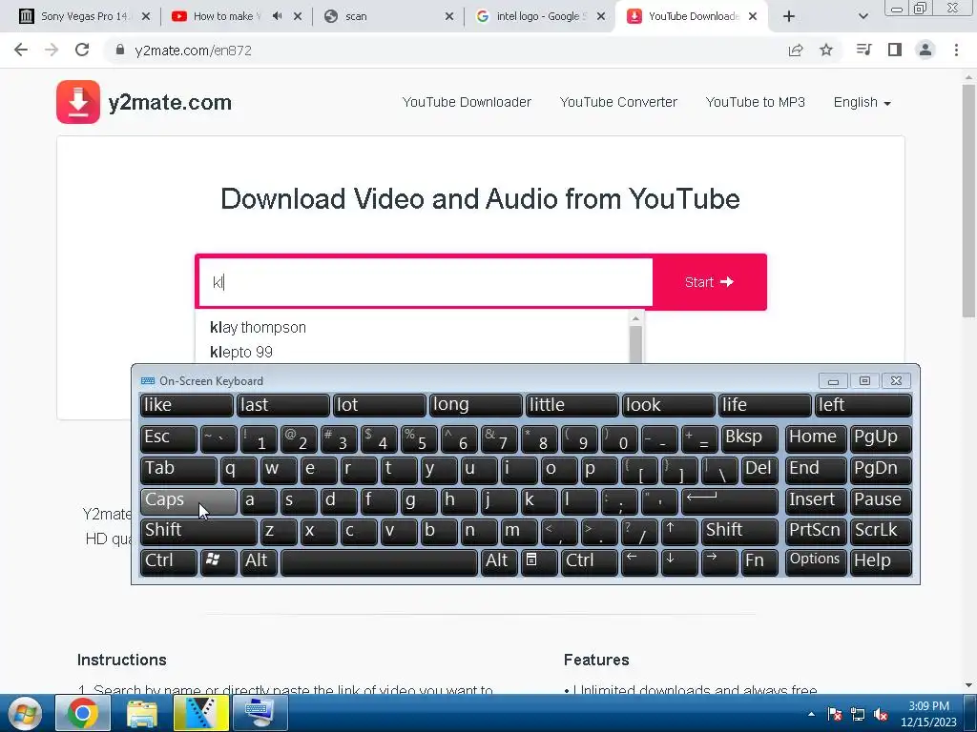The height and width of the screenshot is (732, 977).
Task: Open YouTube Converter nav item
Action: (x=618, y=102)
